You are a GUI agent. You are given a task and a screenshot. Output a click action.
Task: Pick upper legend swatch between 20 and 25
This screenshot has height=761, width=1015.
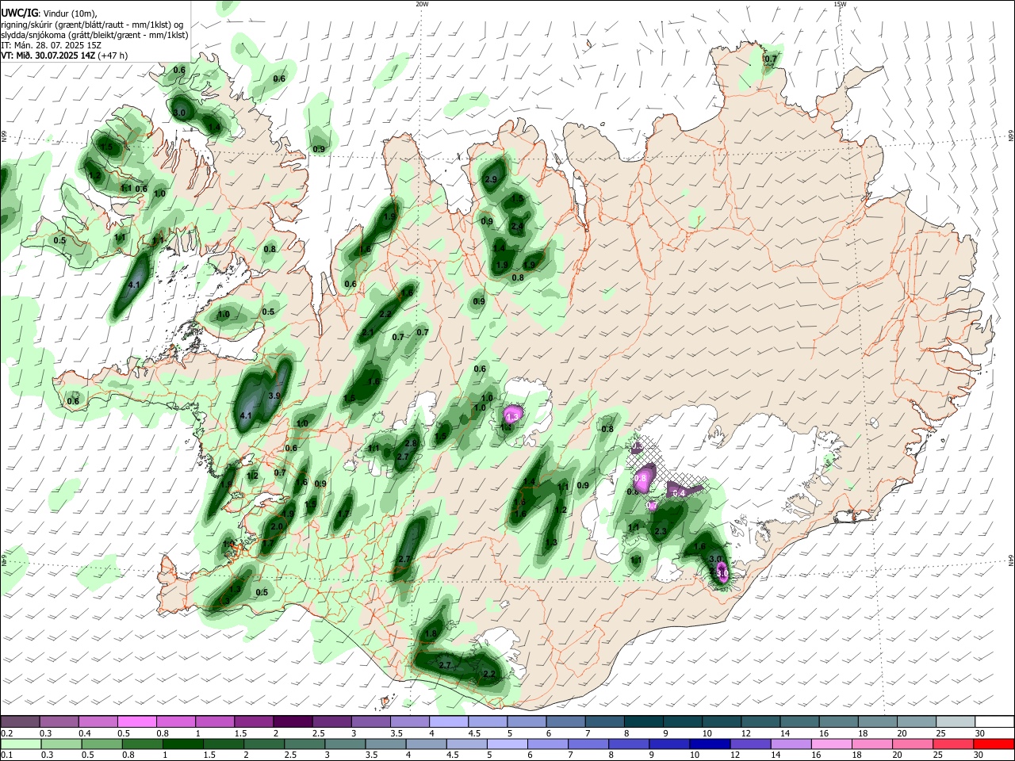[917, 721]
